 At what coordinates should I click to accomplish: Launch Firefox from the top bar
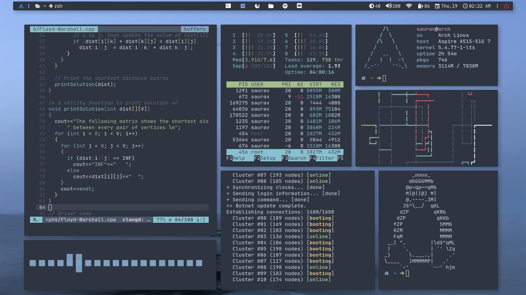pyautogui.click(x=257, y=6)
